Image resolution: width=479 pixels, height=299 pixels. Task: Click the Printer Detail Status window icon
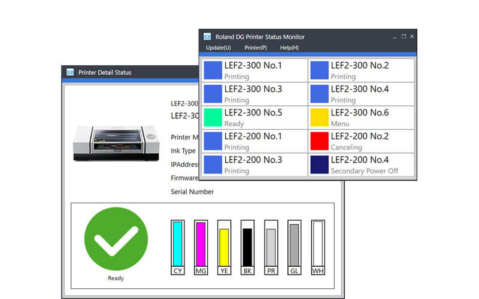[x=70, y=73]
